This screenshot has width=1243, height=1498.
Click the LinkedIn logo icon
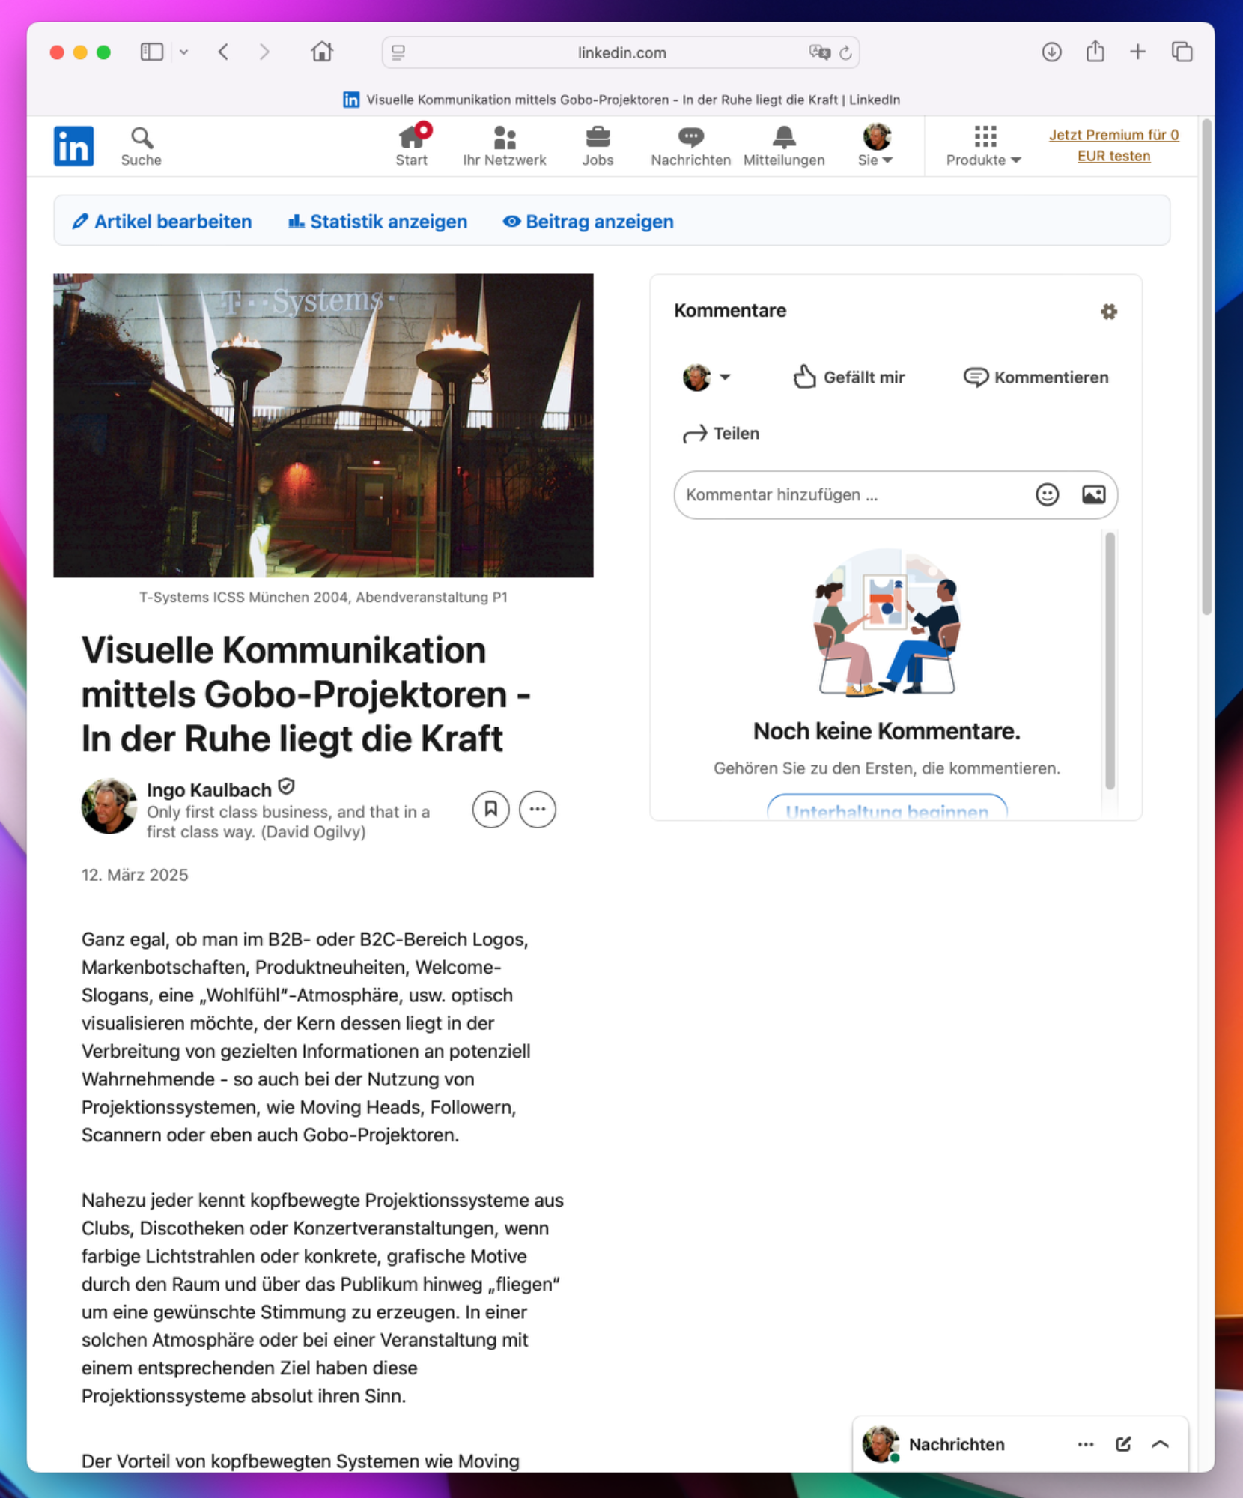coord(73,145)
